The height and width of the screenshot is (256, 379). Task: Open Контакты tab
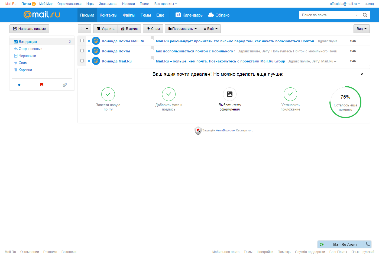pyautogui.click(x=109, y=15)
